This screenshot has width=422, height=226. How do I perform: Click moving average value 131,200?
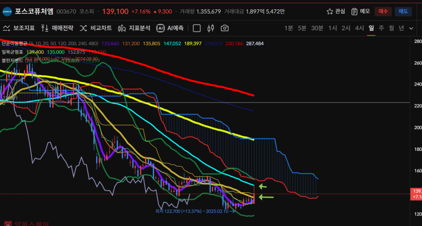(x=131, y=44)
